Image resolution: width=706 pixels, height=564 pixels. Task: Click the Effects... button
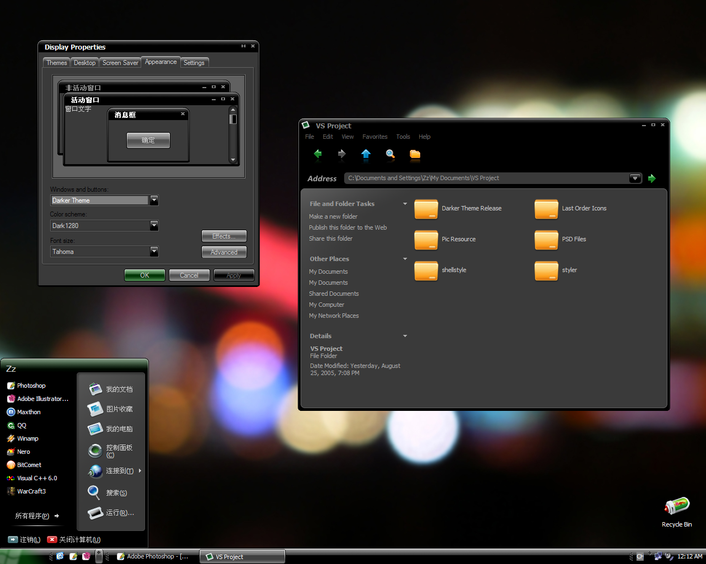click(224, 236)
